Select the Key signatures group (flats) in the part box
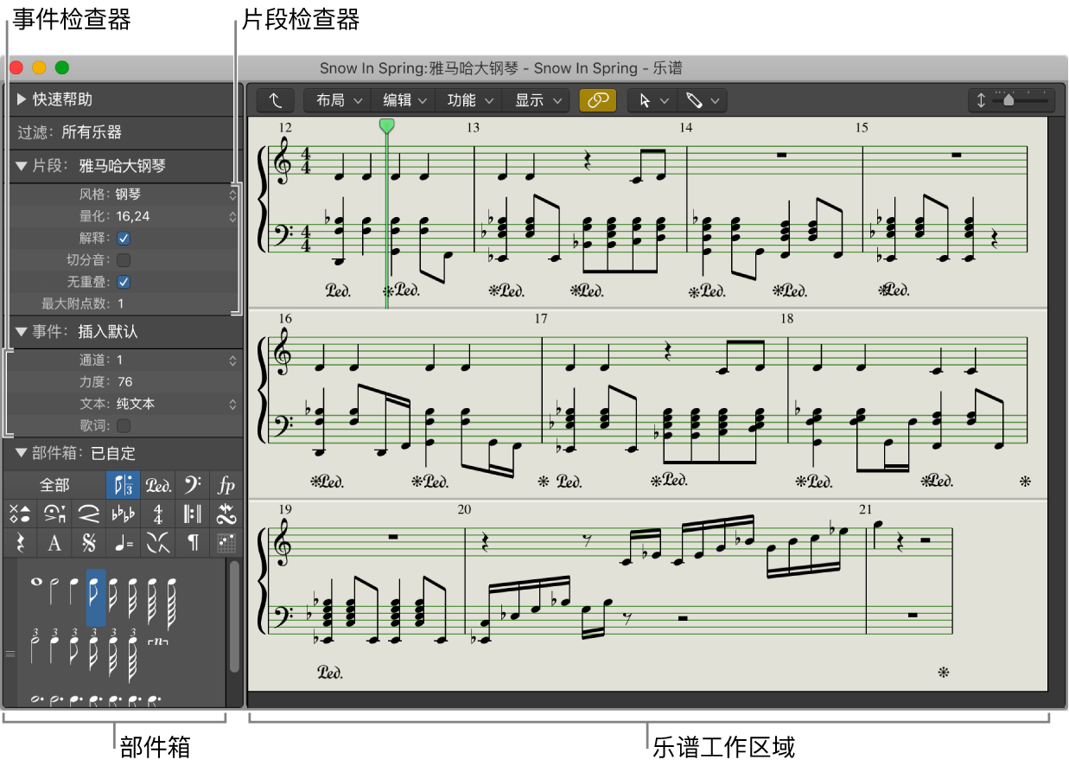 (x=123, y=514)
